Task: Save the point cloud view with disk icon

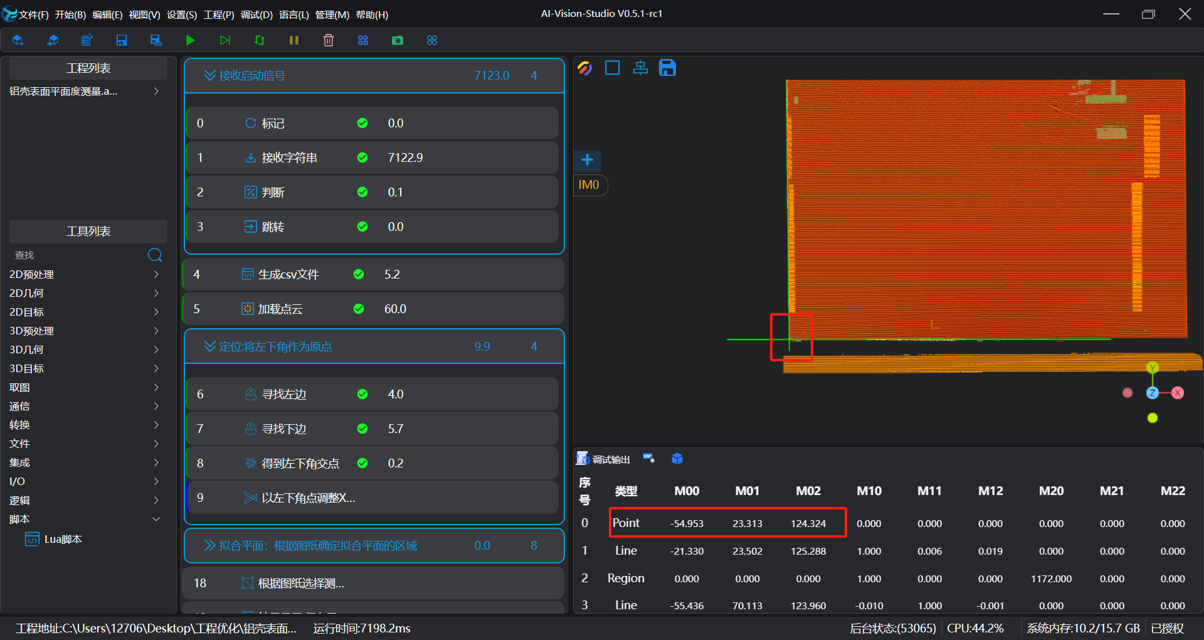Action: pos(668,68)
